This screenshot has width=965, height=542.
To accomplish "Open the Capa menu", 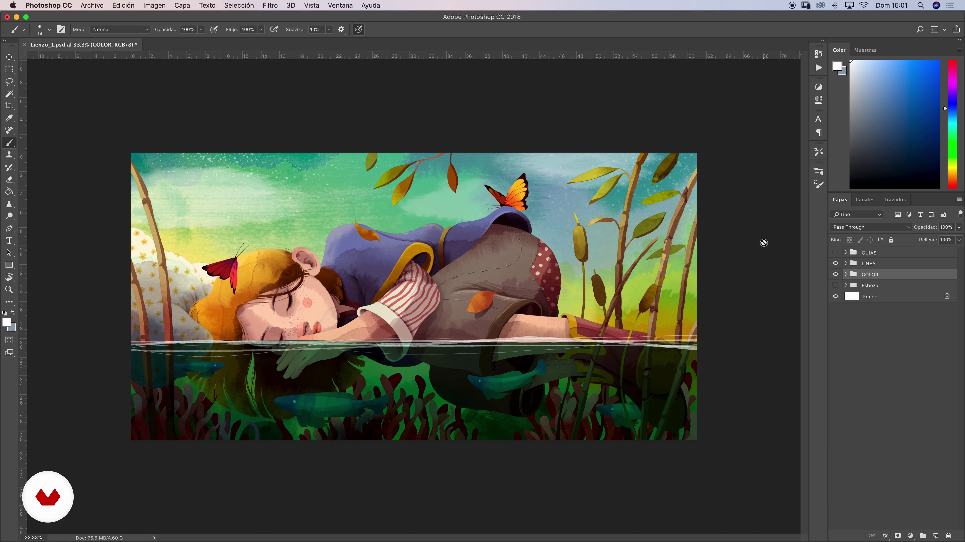I will 182,5.
